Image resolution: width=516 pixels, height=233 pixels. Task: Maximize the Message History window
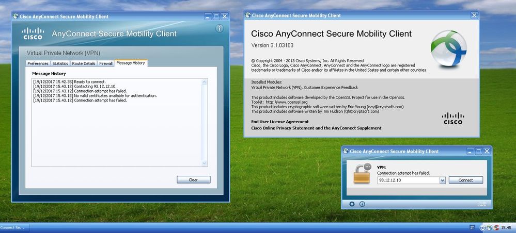click(216, 16)
